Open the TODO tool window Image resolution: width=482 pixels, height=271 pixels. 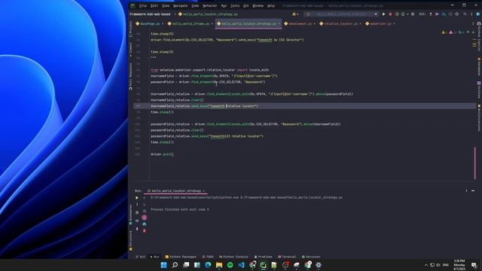tap(208, 257)
